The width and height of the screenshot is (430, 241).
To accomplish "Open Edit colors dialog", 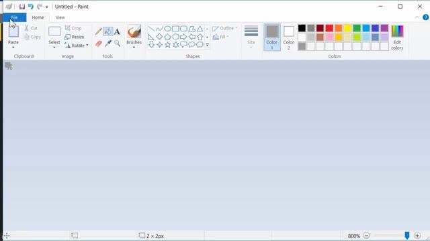I will click(x=397, y=37).
